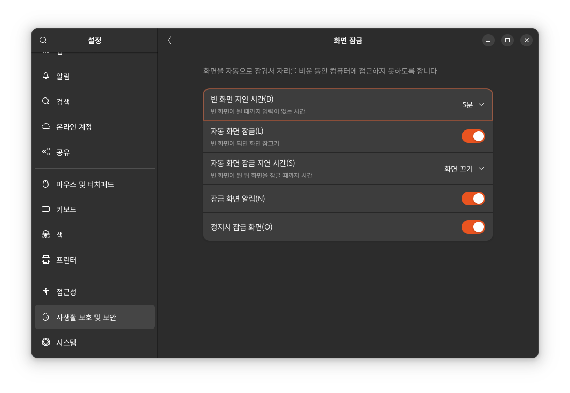
Task: Toggle the 정지시 잠금 화면(O) switch
Action: tap(473, 227)
